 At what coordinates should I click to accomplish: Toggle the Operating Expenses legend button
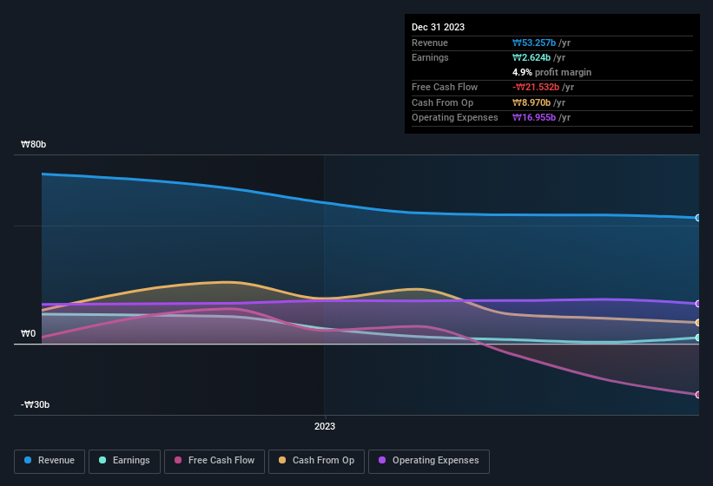click(x=429, y=461)
